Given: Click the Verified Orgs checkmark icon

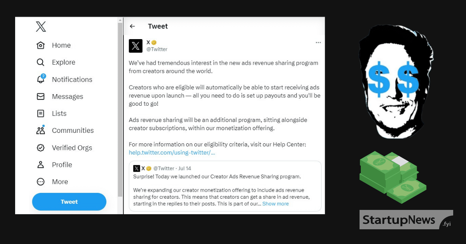Looking at the screenshot, I should [40, 148].
